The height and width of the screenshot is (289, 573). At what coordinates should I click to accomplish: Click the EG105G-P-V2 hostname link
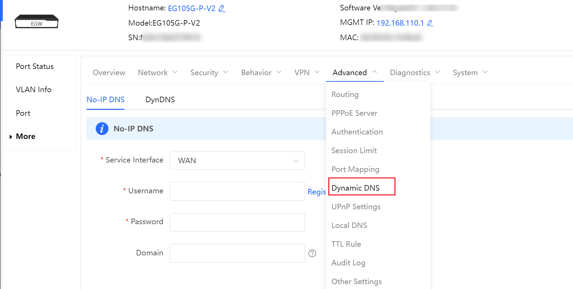click(191, 8)
